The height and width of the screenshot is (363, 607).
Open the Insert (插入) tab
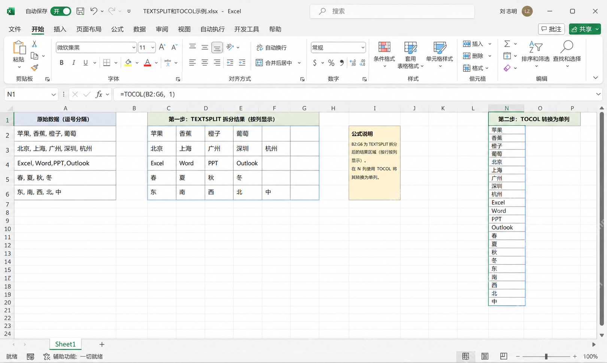60,29
